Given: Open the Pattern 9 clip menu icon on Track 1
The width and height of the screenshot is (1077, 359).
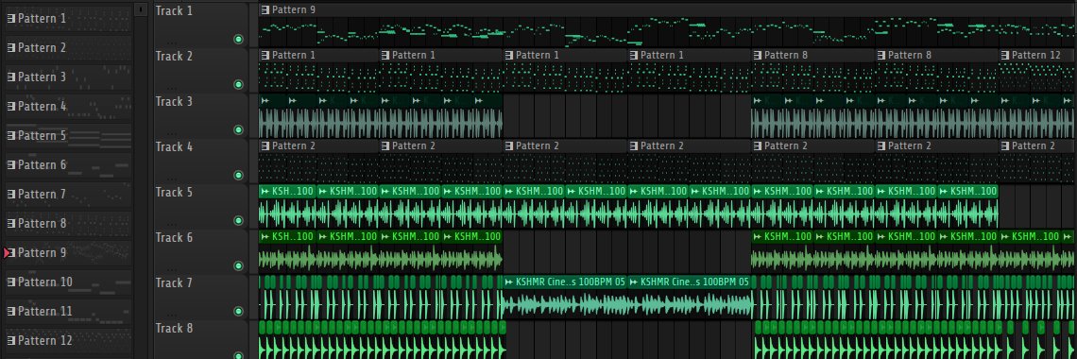Looking at the screenshot, I should [265, 10].
